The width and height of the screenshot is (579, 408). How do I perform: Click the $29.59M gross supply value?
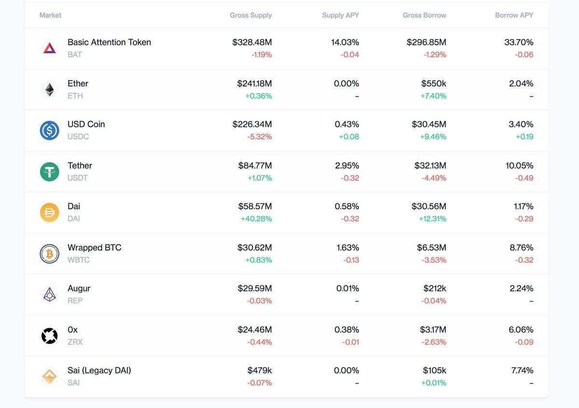tap(255, 289)
